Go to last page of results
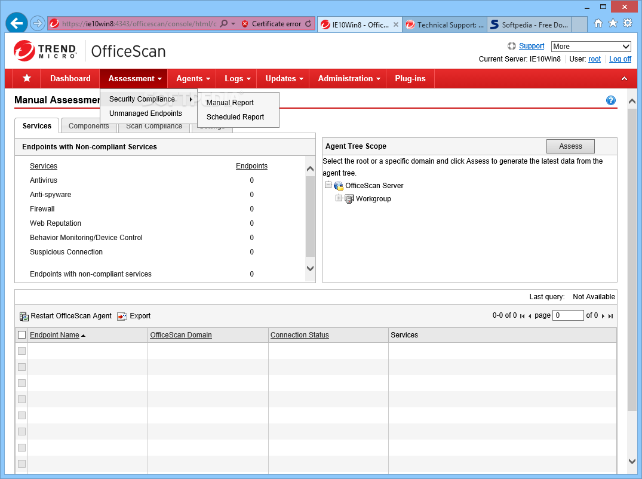This screenshot has height=479, width=642. tap(610, 316)
